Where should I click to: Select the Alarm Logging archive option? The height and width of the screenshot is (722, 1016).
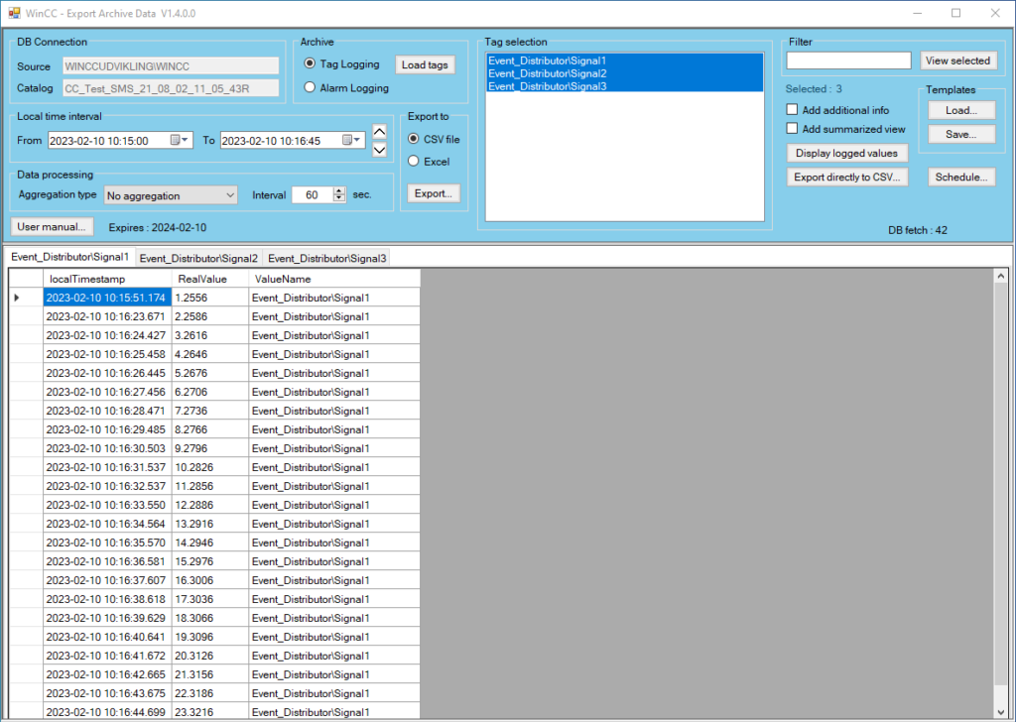pyautogui.click(x=311, y=88)
